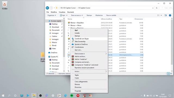This screenshot has width=174, height=98.
Task: Click Nuova cartella button
Action: [x=111, y=15]
